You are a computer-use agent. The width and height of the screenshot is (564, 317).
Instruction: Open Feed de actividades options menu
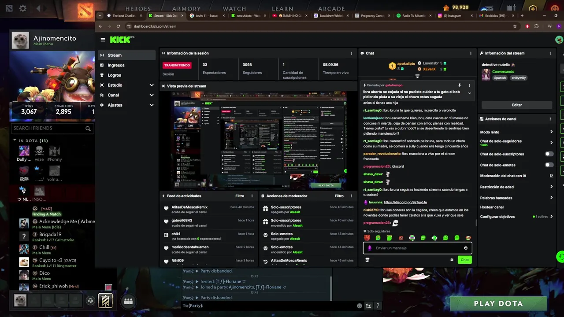click(x=252, y=196)
